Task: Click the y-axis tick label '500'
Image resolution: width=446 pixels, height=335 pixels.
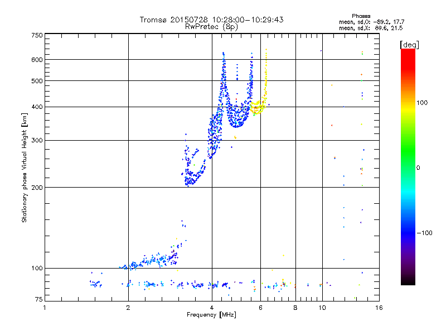Action: click(x=37, y=81)
